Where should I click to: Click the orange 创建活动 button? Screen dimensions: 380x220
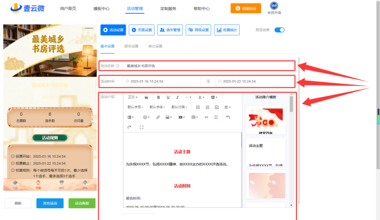(246, 8)
